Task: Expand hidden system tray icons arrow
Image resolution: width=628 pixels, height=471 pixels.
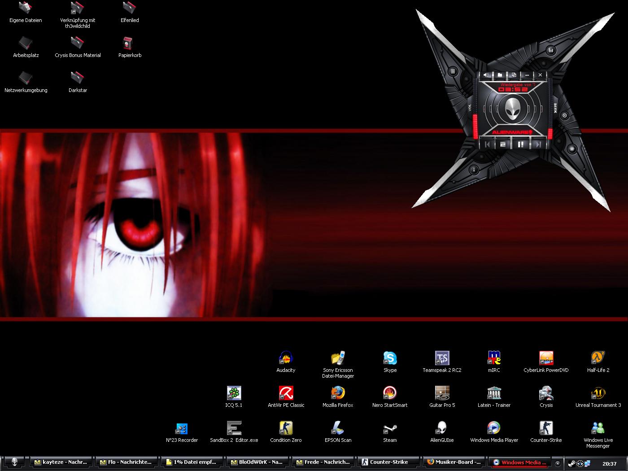Action: (x=558, y=463)
